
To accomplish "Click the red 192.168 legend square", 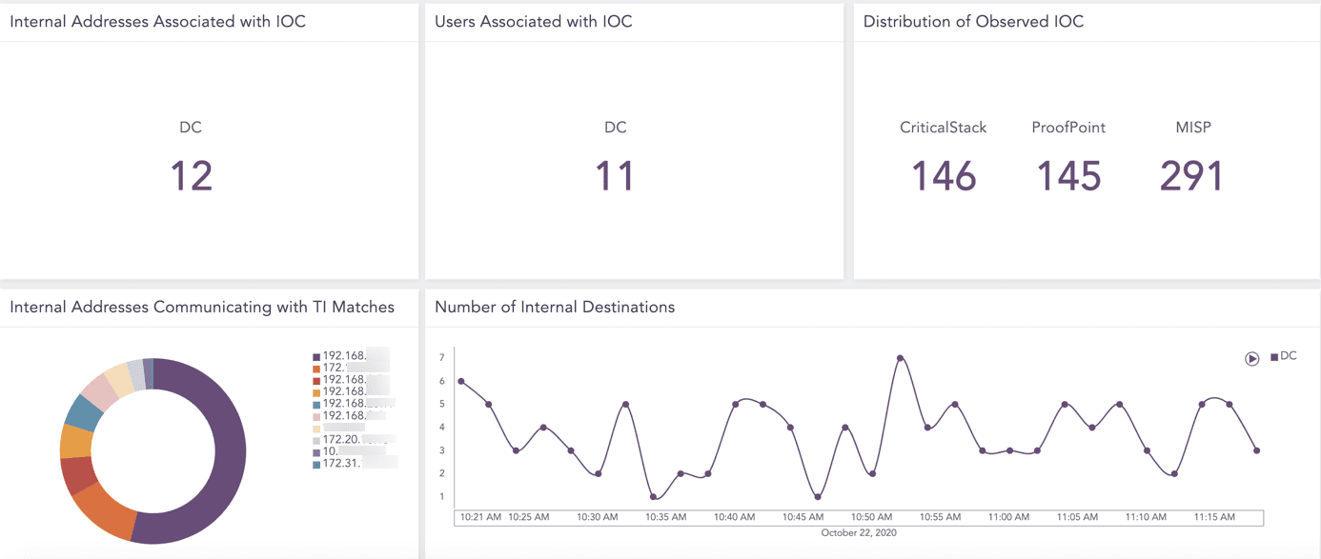I will pos(316,378).
